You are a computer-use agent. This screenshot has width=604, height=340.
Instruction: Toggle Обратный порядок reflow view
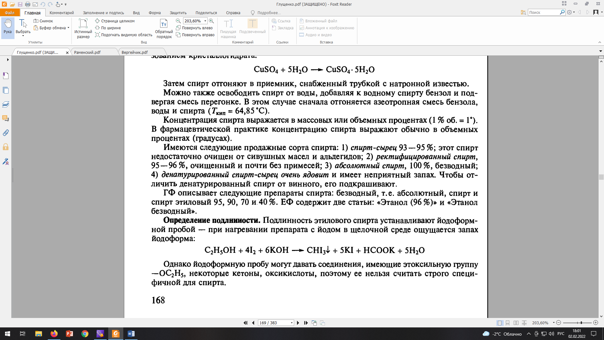tap(164, 28)
